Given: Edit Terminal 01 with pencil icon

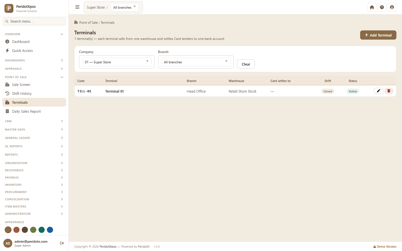Looking at the screenshot, I should pos(379,91).
